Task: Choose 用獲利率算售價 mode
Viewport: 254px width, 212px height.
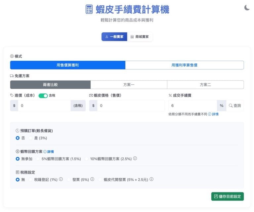Action: point(184,65)
